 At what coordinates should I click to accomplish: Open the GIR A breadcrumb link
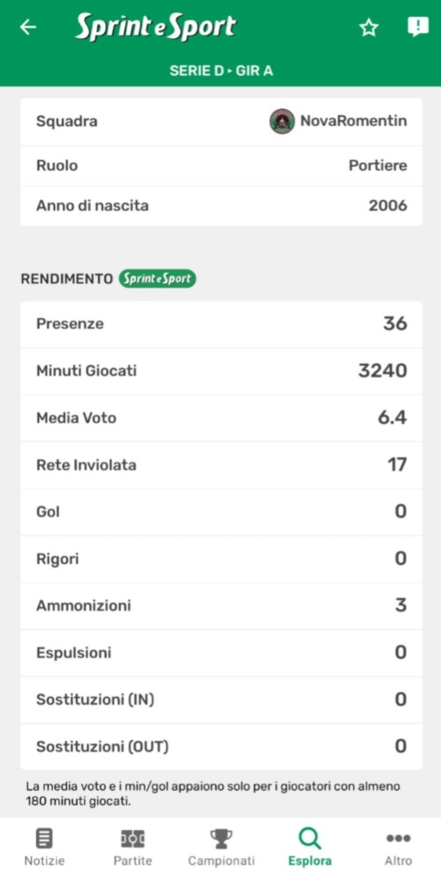coord(254,71)
